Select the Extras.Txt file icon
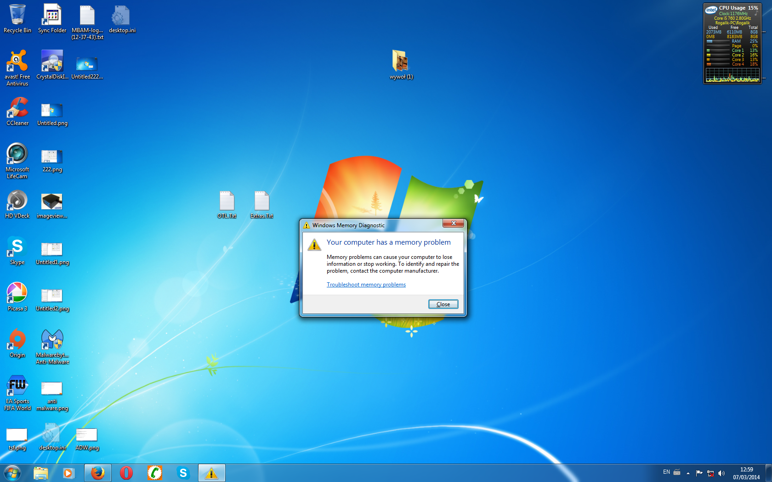The image size is (772, 482). [261, 205]
